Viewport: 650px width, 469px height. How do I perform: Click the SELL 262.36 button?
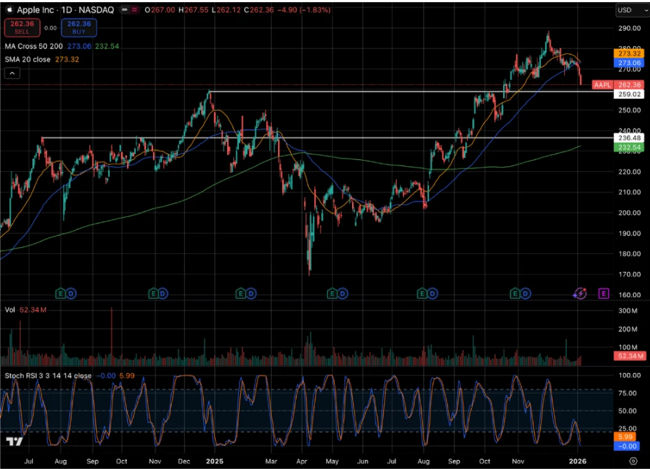(x=21, y=25)
